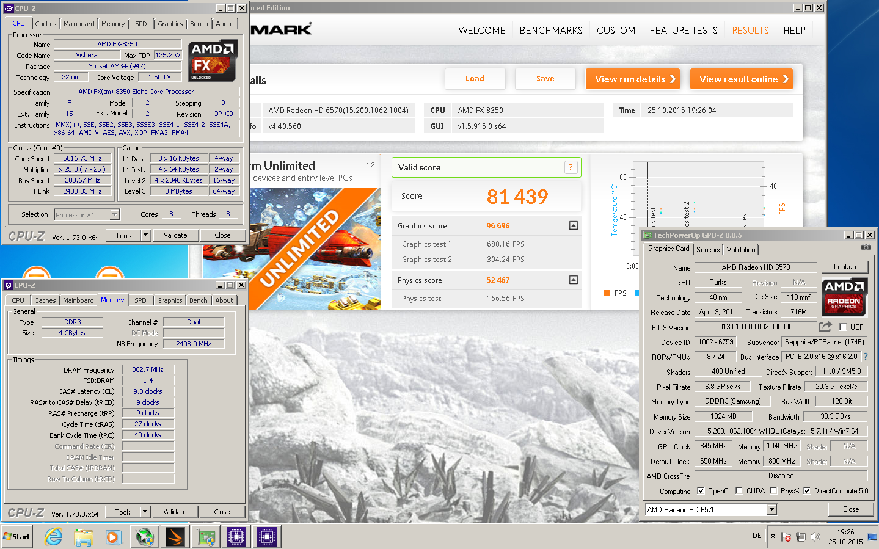Click the DRAM Frequency value 802.7 MHz

point(148,369)
